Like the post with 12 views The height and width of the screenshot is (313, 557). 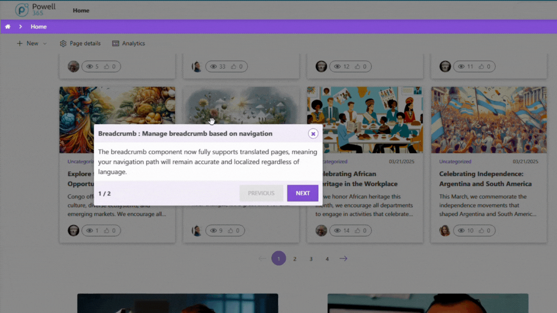357,66
